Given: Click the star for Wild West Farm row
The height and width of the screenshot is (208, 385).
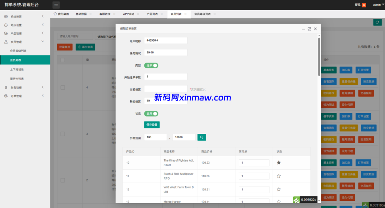Looking at the screenshot, I should (279, 189).
